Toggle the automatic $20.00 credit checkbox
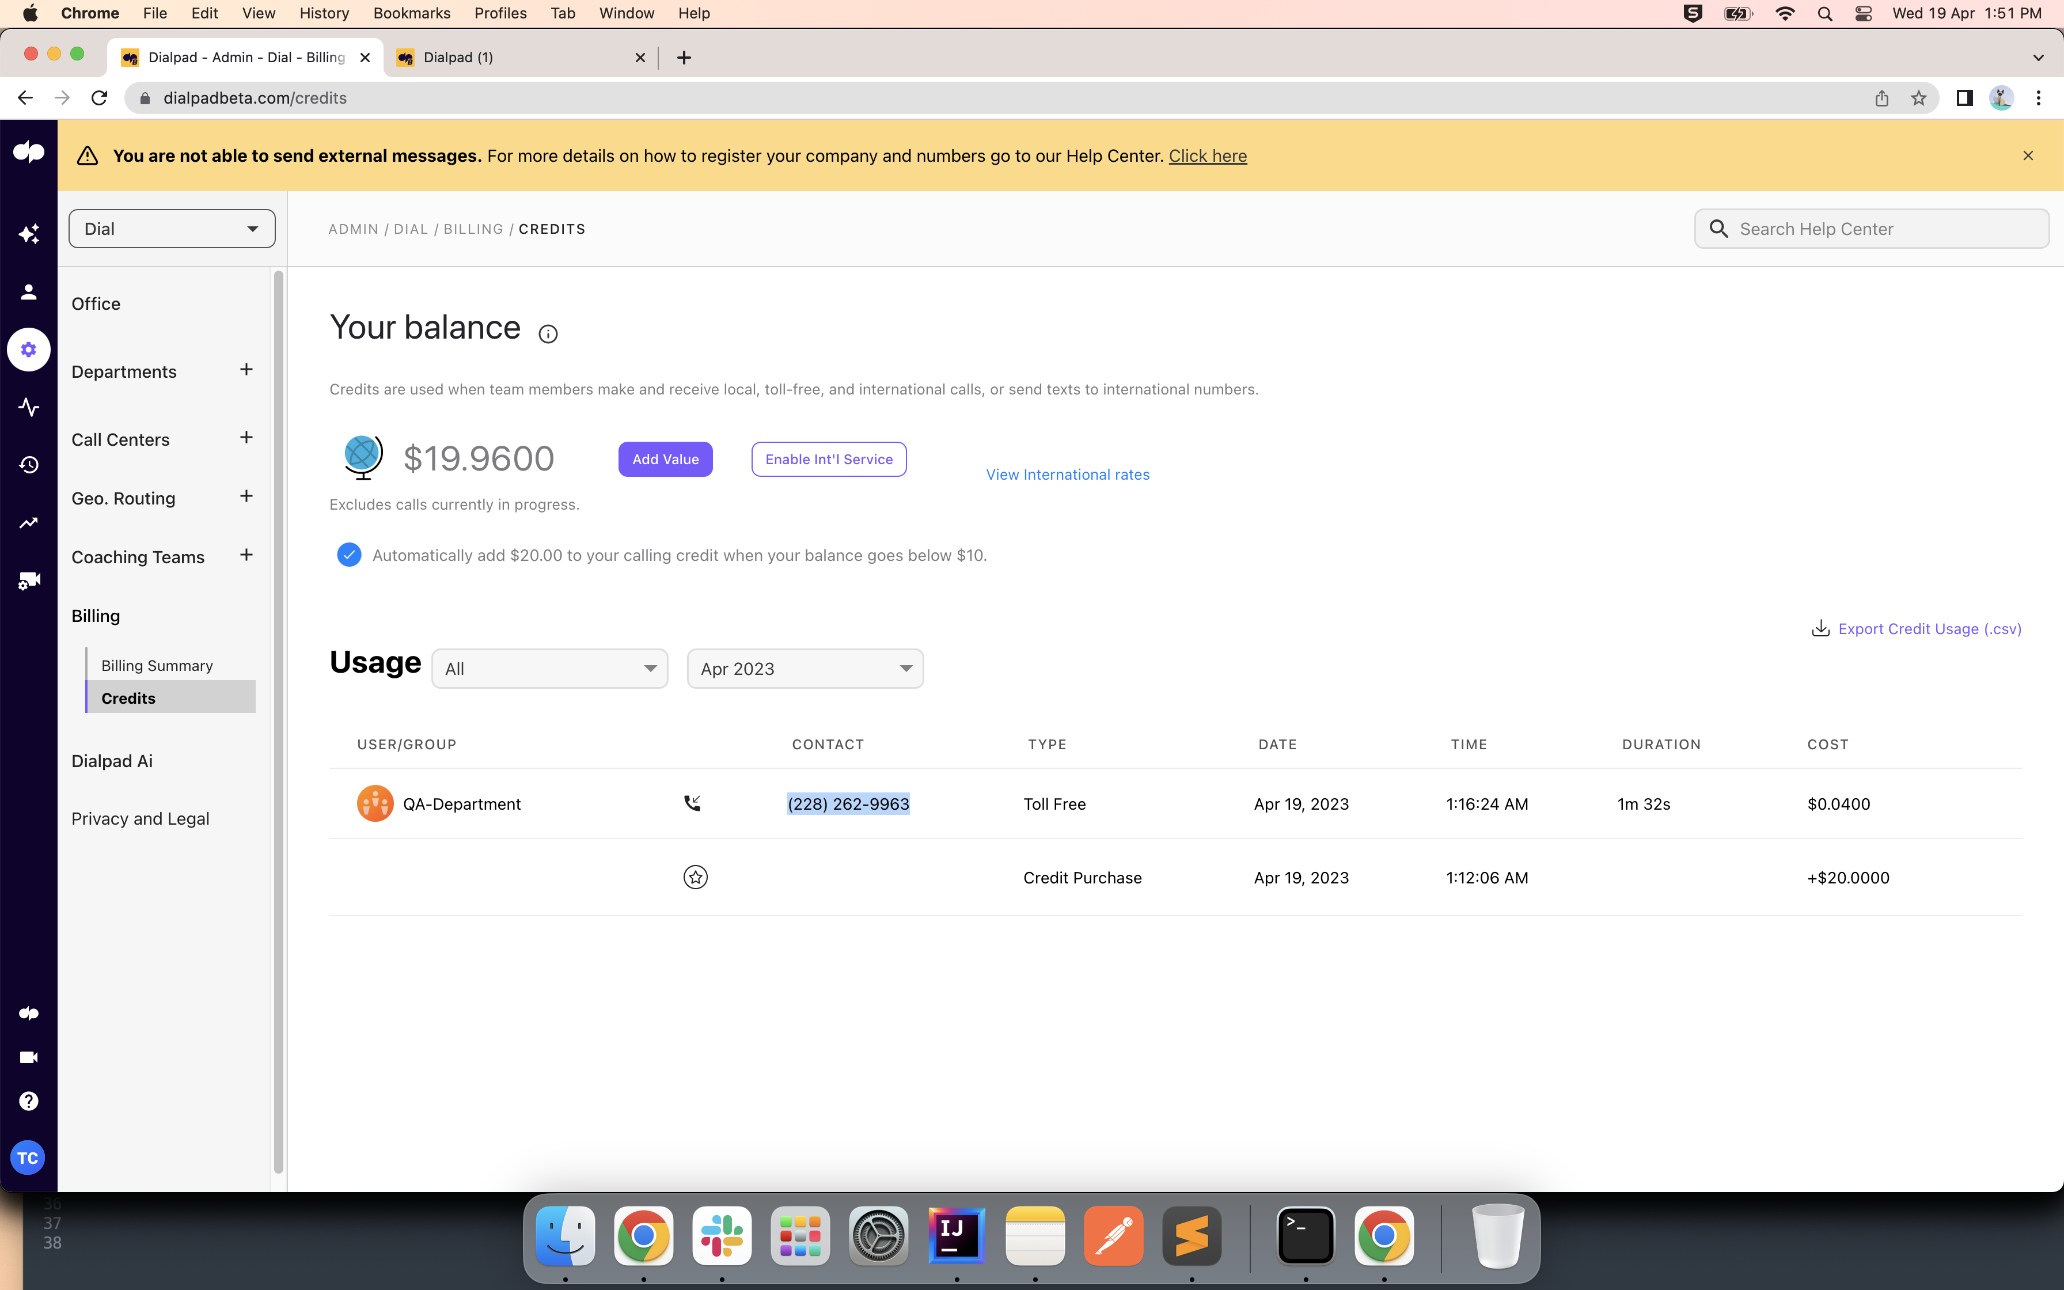This screenshot has width=2064, height=1290. (349, 555)
